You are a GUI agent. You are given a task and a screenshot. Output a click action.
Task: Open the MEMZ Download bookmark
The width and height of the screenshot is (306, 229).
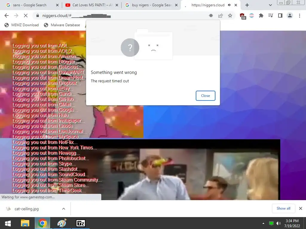(x=22, y=25)
